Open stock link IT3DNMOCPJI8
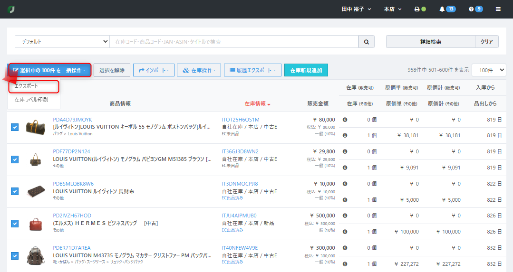The width and height of the screenshot is (513, 272). tap(240, 184)
